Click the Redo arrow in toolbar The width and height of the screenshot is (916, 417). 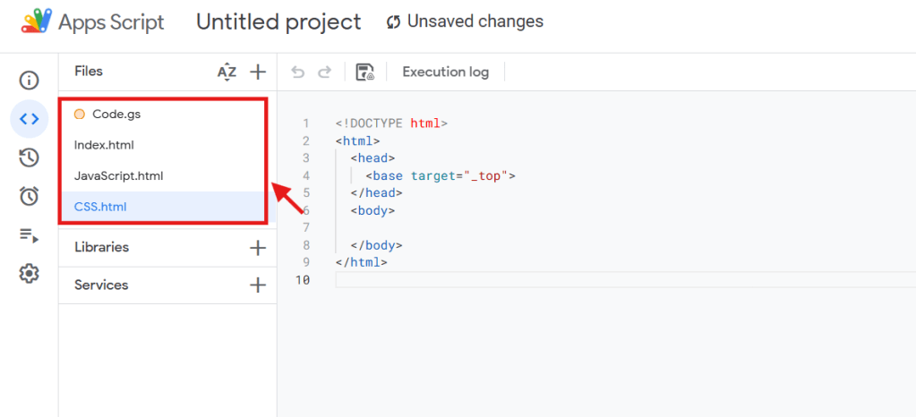[325, 72]
